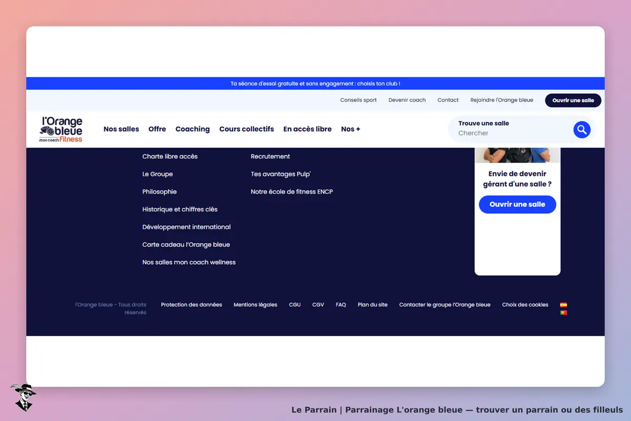Switch site language with the Spanish flag
This screenshot has height=421, width=631.
tap(563, 305)
